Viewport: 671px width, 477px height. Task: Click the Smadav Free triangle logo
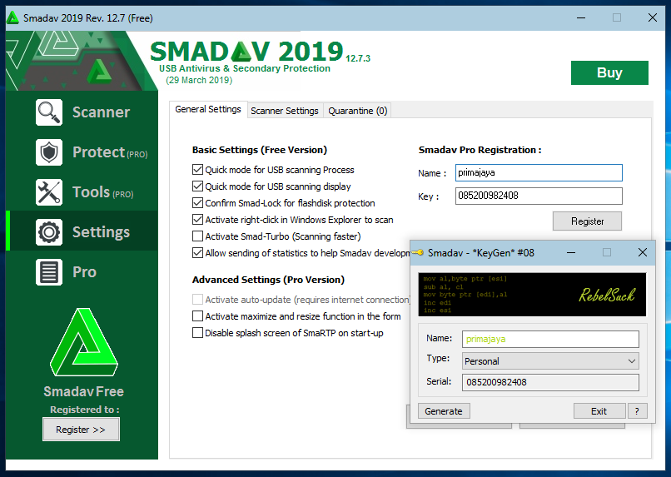(x=83, y=343)
